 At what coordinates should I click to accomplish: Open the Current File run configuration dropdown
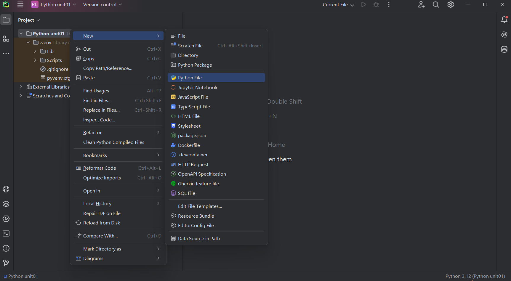[x=338, y=4]
